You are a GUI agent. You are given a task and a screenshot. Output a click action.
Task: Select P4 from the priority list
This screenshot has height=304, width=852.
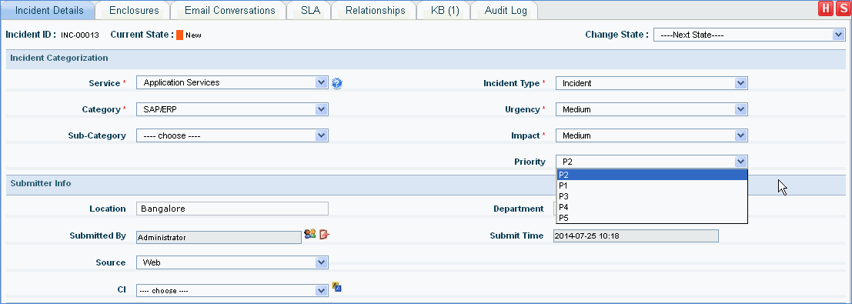[x=651, y=207]
